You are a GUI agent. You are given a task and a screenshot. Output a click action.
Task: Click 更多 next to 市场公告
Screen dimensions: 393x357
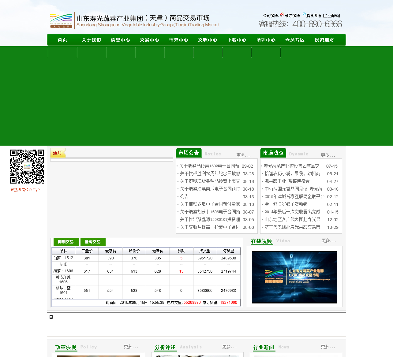pos(243,155)
